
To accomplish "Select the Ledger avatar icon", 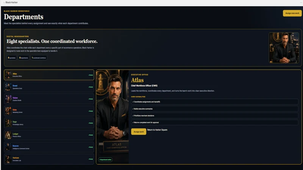I will (8, 135).
